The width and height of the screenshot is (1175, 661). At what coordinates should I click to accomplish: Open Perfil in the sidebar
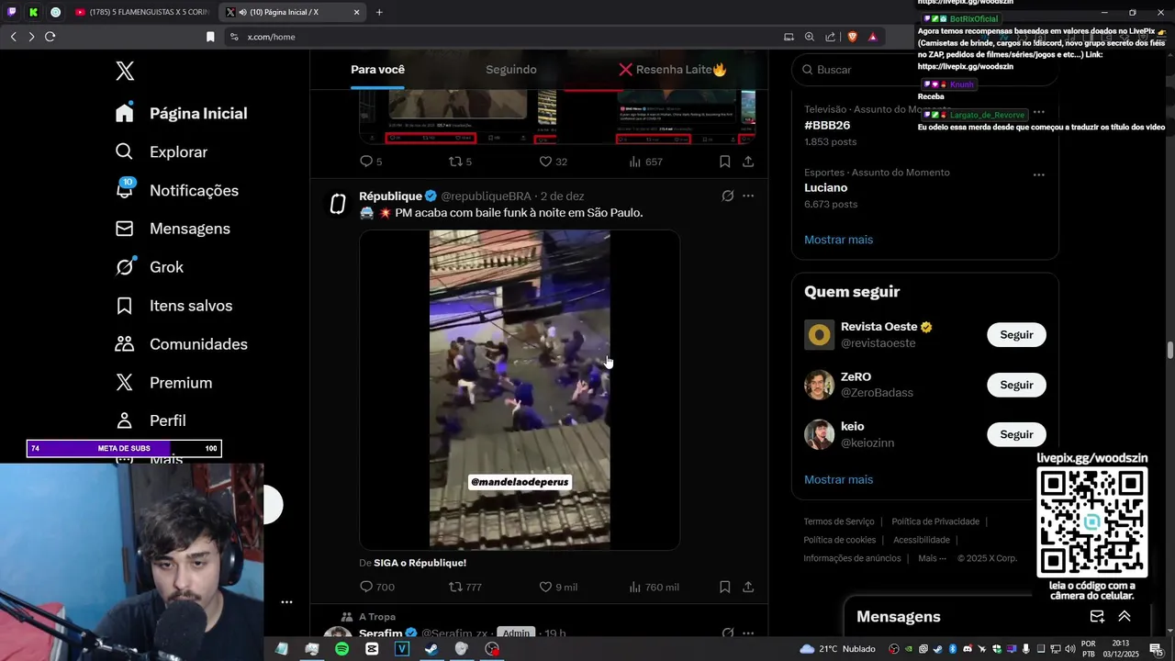151,420
